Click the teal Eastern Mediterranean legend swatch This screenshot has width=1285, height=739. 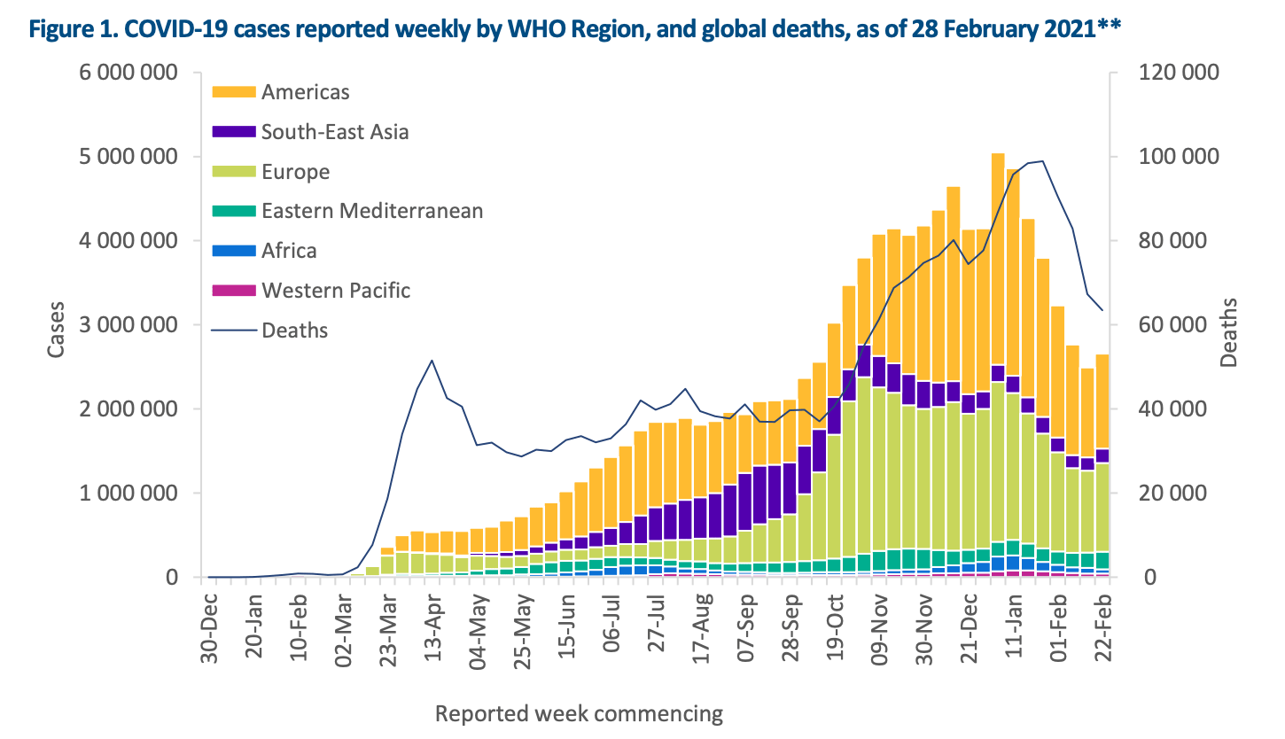click(x=234, y=211)
